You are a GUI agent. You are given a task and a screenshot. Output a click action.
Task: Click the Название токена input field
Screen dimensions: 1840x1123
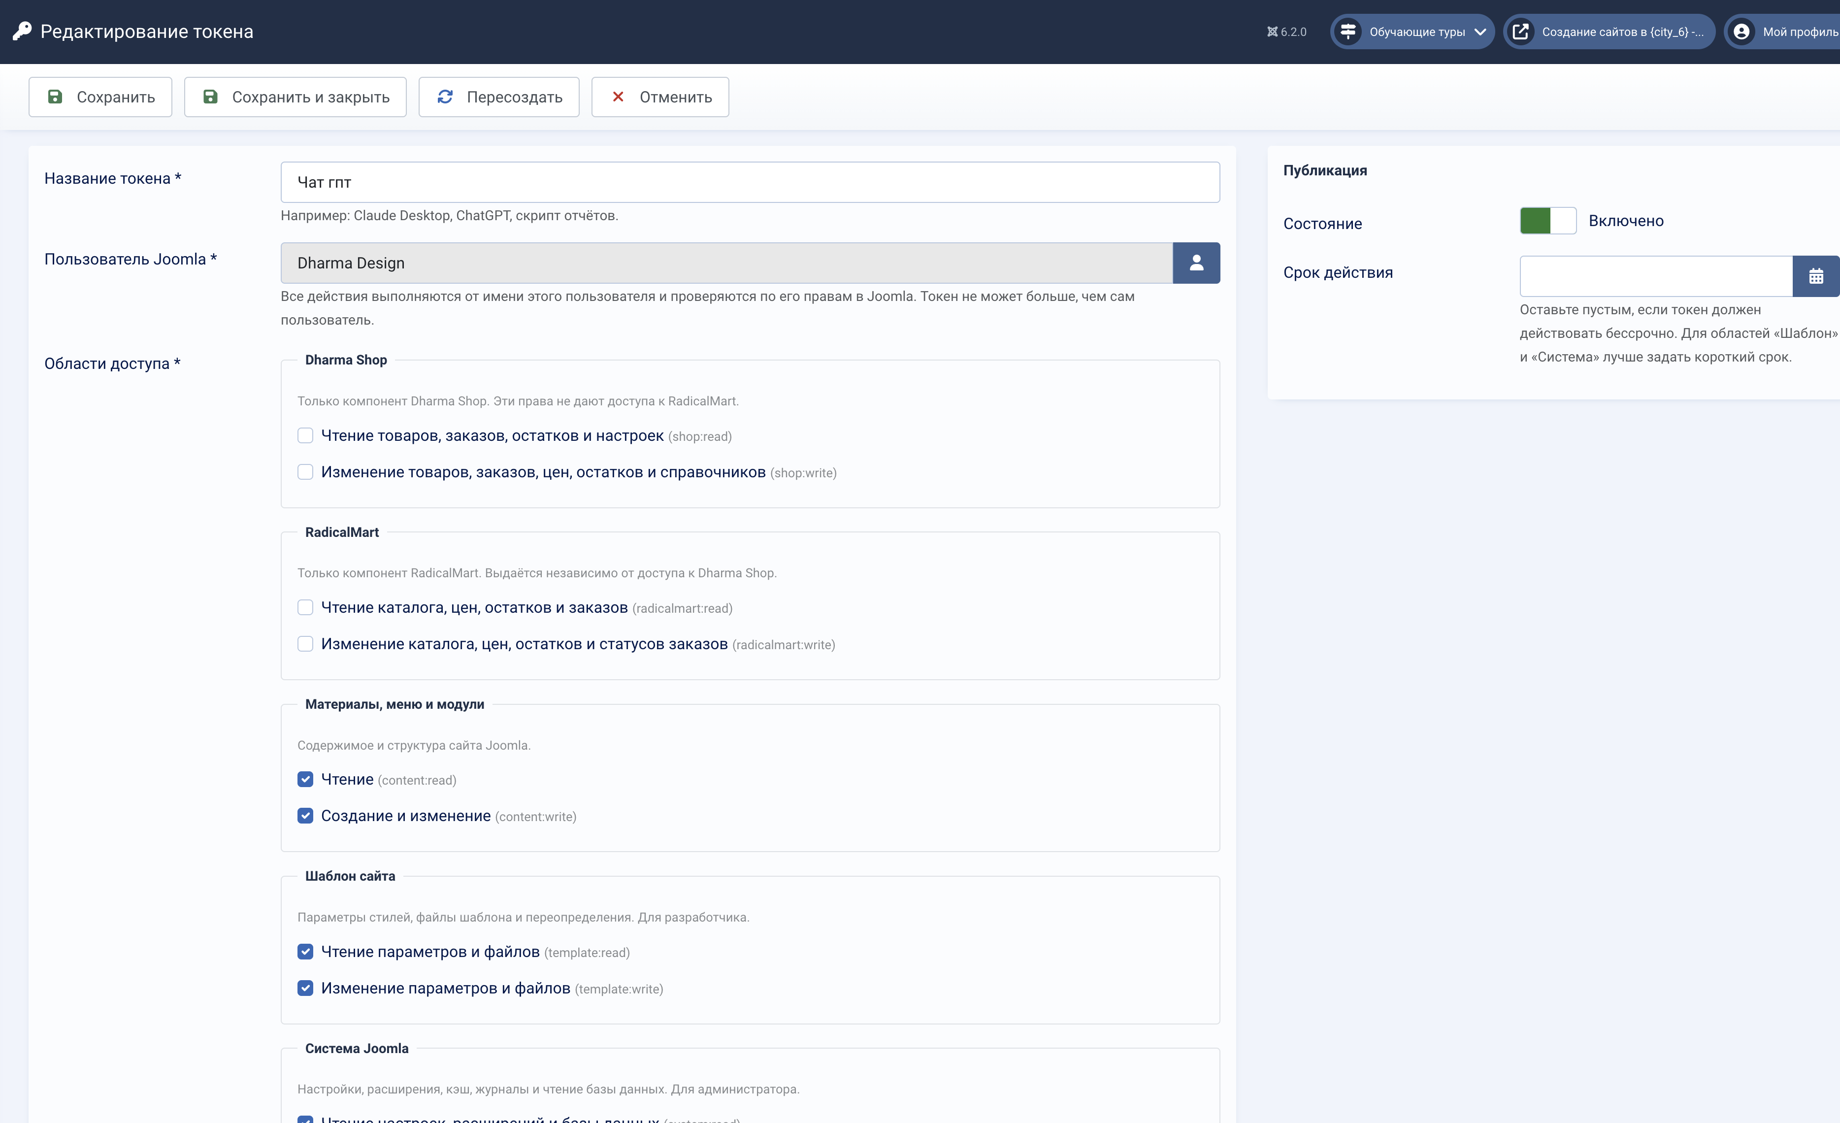[x=751, y=182]
